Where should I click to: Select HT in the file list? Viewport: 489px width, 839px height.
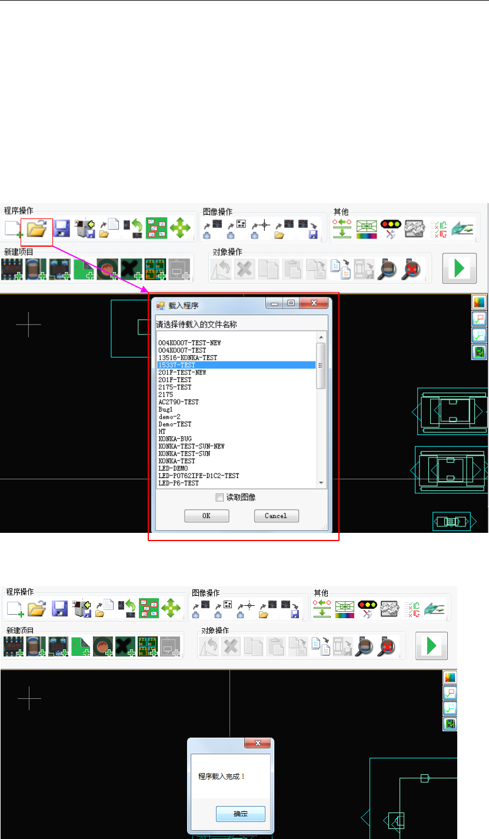point(162,432)
